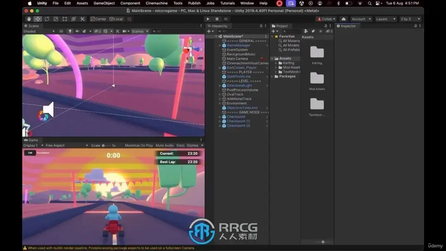
Task: Open macOS Spotlight search
Action: (370, 3)
